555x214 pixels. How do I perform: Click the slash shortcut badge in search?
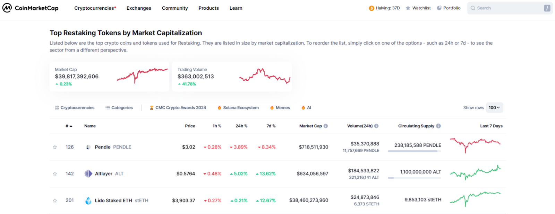547,8
